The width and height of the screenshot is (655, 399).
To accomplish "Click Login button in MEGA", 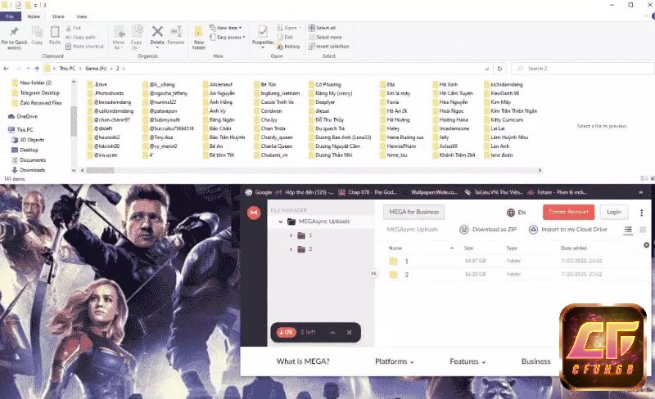I will [614, 212].
